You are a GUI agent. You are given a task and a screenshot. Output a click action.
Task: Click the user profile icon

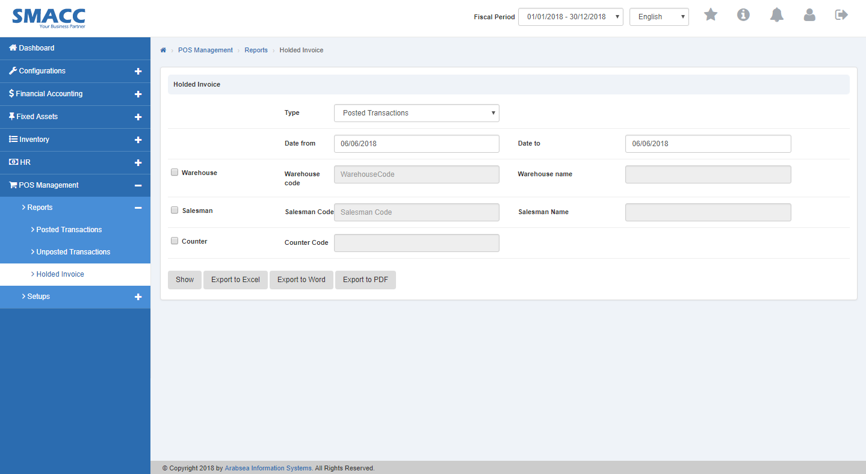(809, 15)
